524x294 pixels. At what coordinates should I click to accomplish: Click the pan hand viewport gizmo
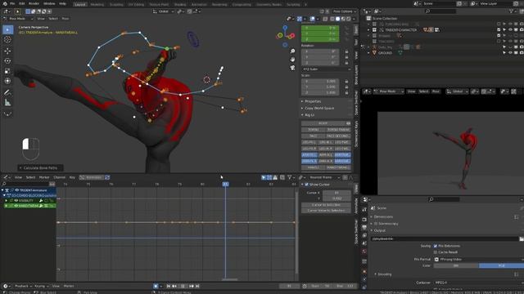click(x=292, y=60)
